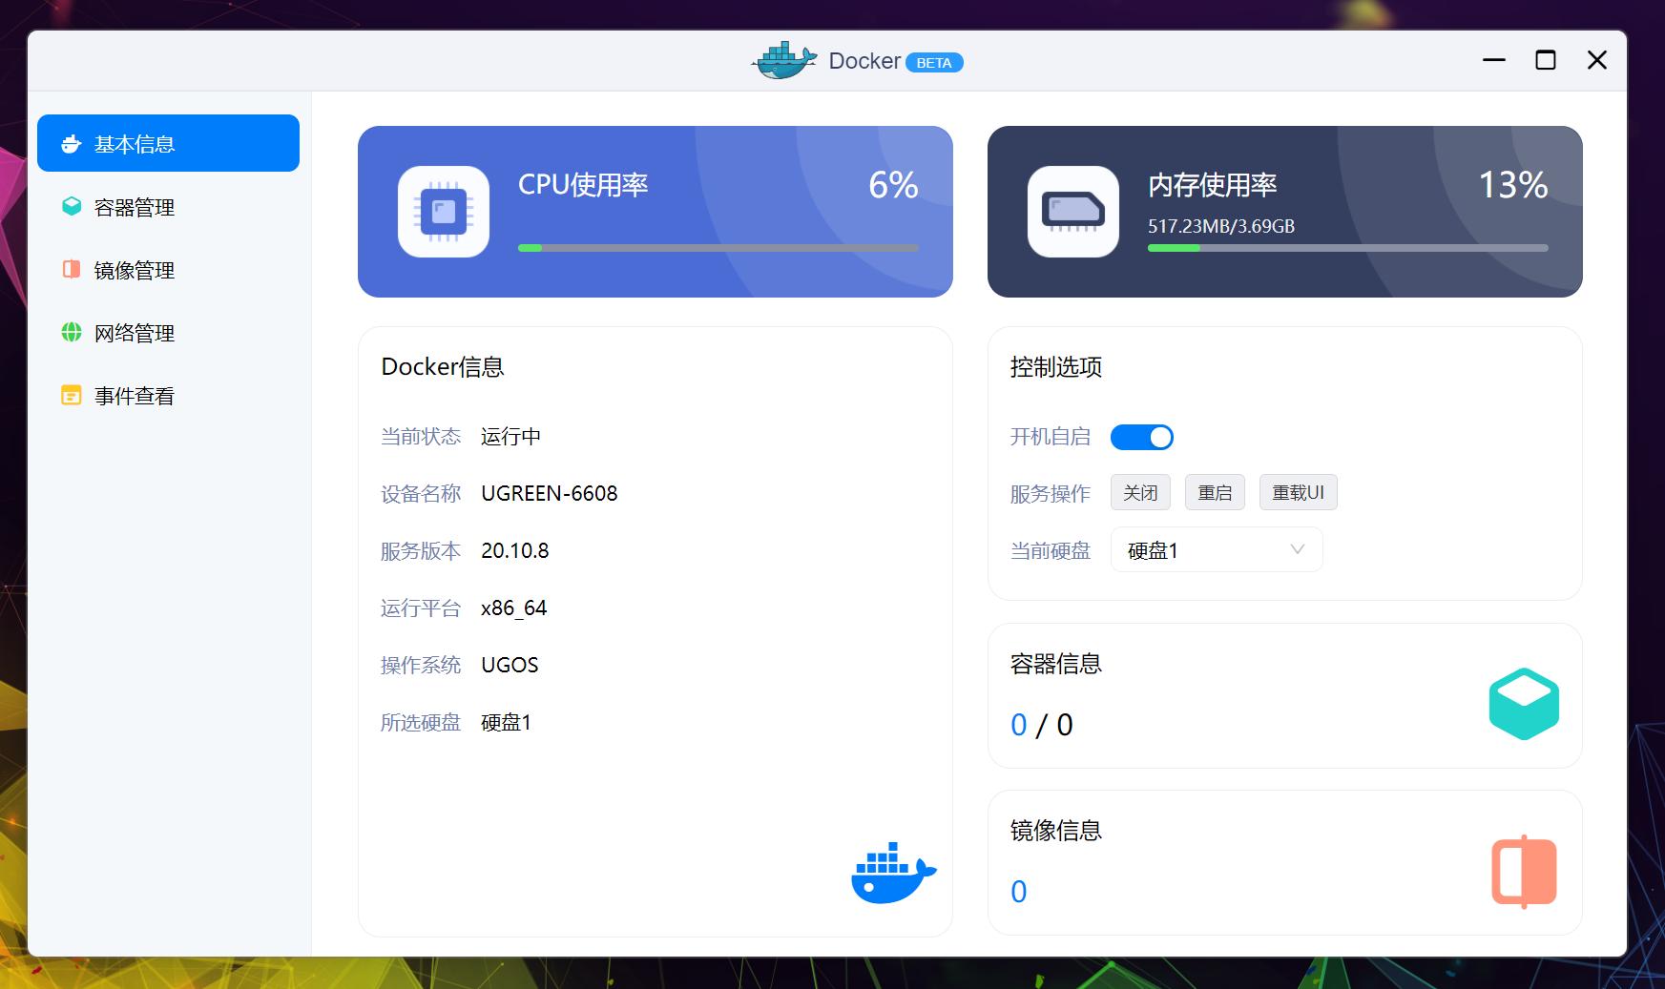Click the orange image icon in 镜像信息 panel
Image resolution: width=1665 pixels, height=989 pixels.
pos(1523,870)
